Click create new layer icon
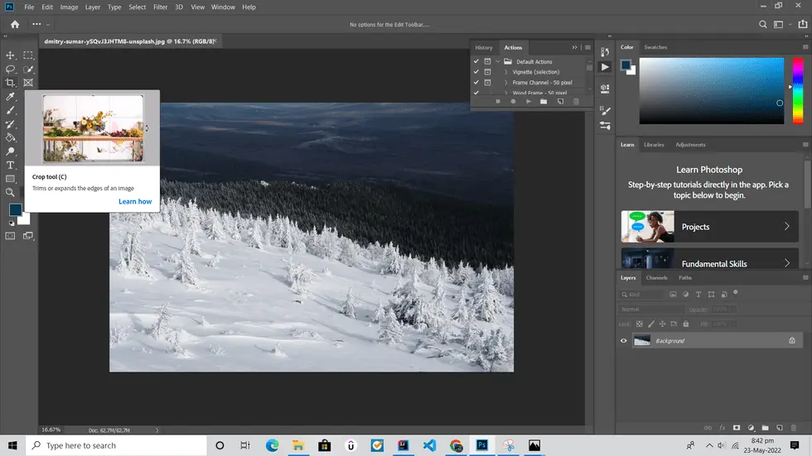Image resolution: width=812 pixels, height=456 pixels. [x=780, y=428]
